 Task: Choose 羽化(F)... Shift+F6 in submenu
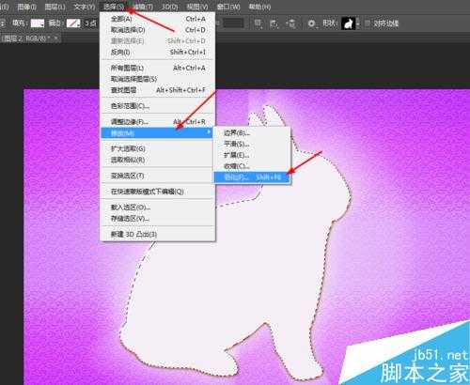(x=252, y=177)
